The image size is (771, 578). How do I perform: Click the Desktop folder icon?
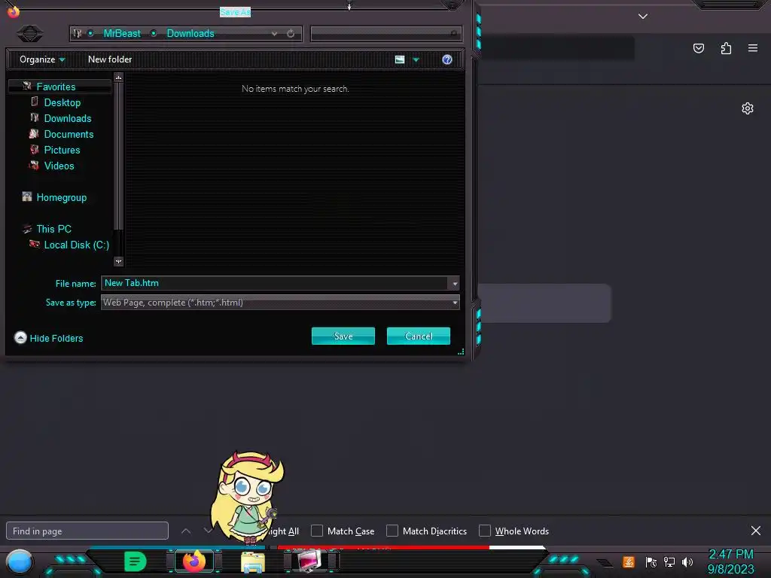pos(35,102)
